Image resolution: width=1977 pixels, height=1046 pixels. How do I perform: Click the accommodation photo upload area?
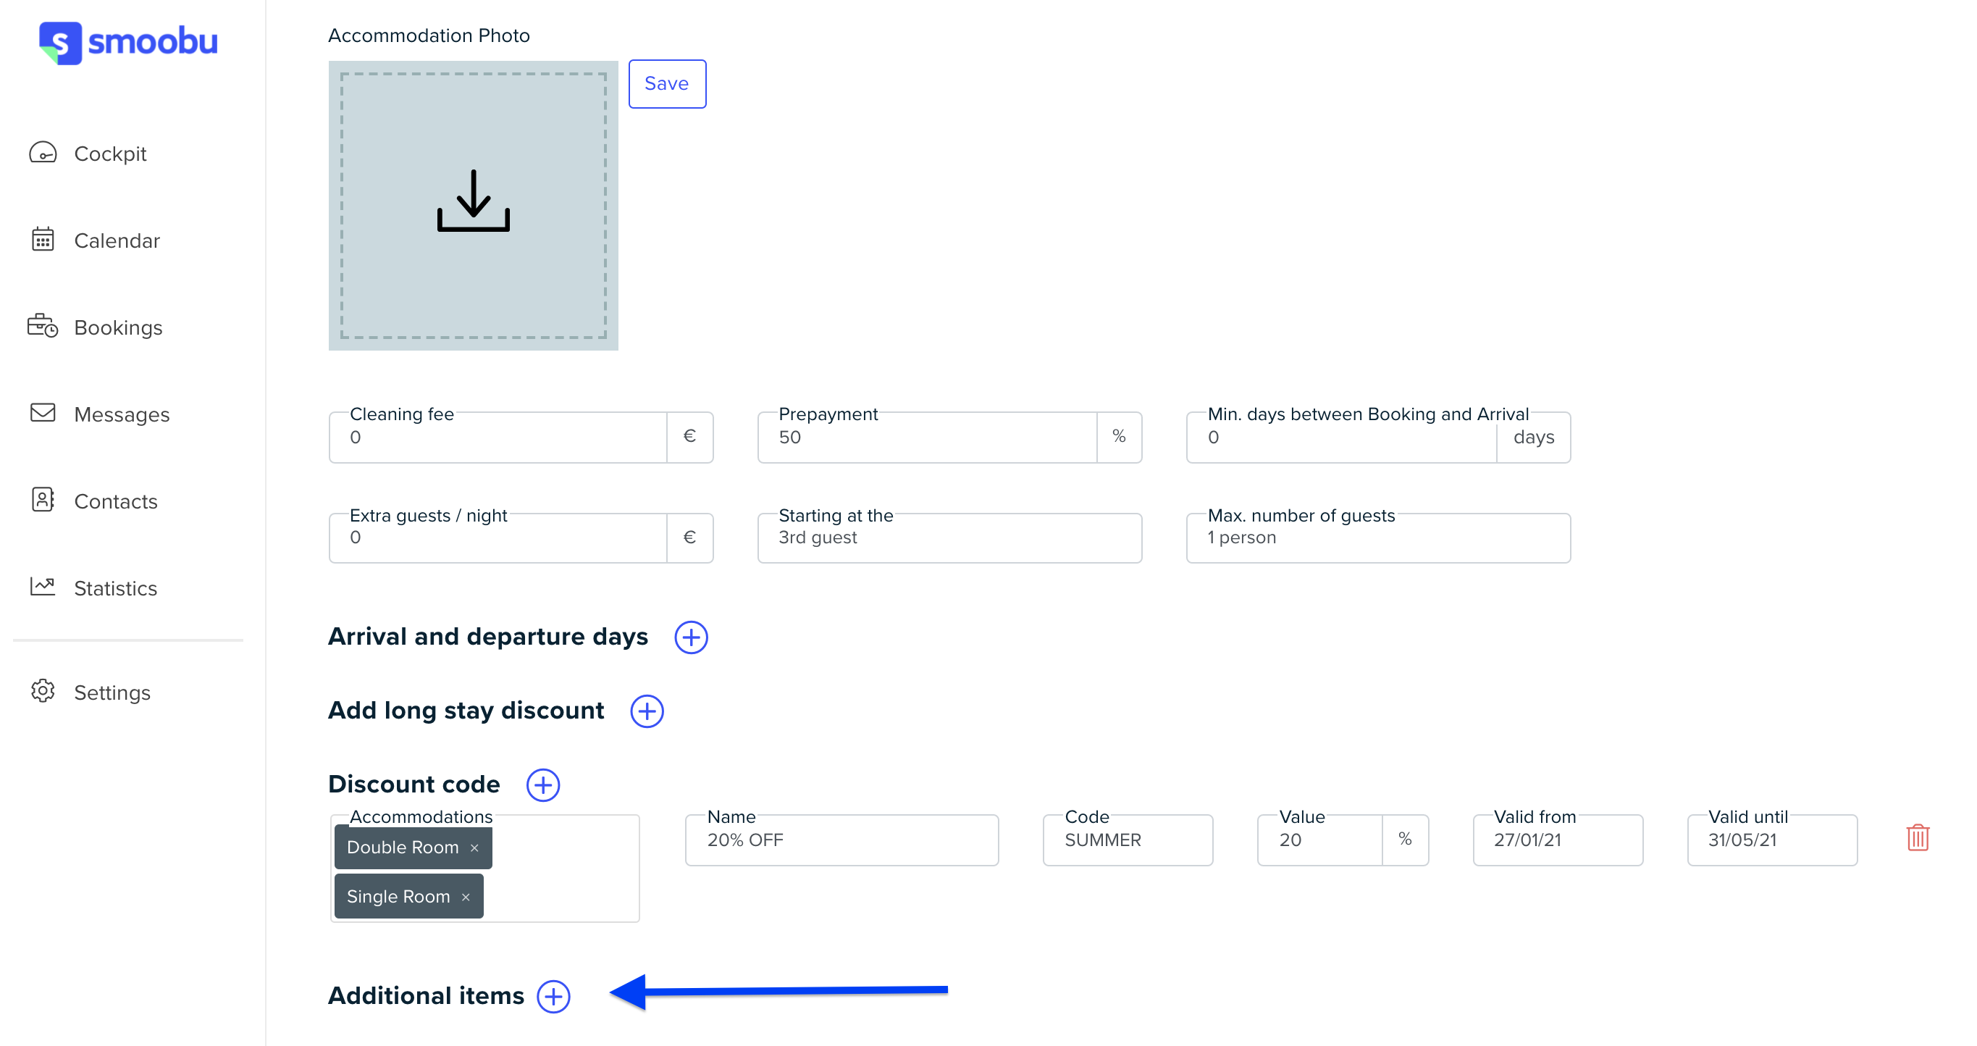pyautogui.click(x=474, y=204)
